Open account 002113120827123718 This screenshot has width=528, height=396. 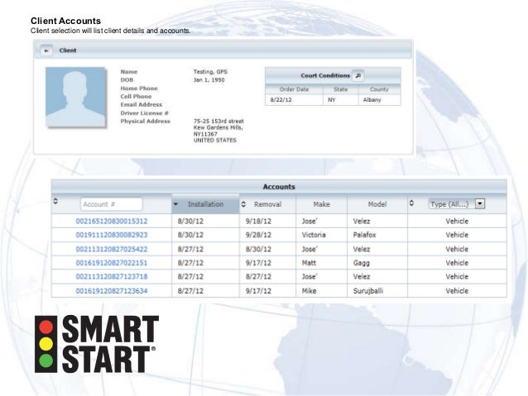(x=112, y=277)
